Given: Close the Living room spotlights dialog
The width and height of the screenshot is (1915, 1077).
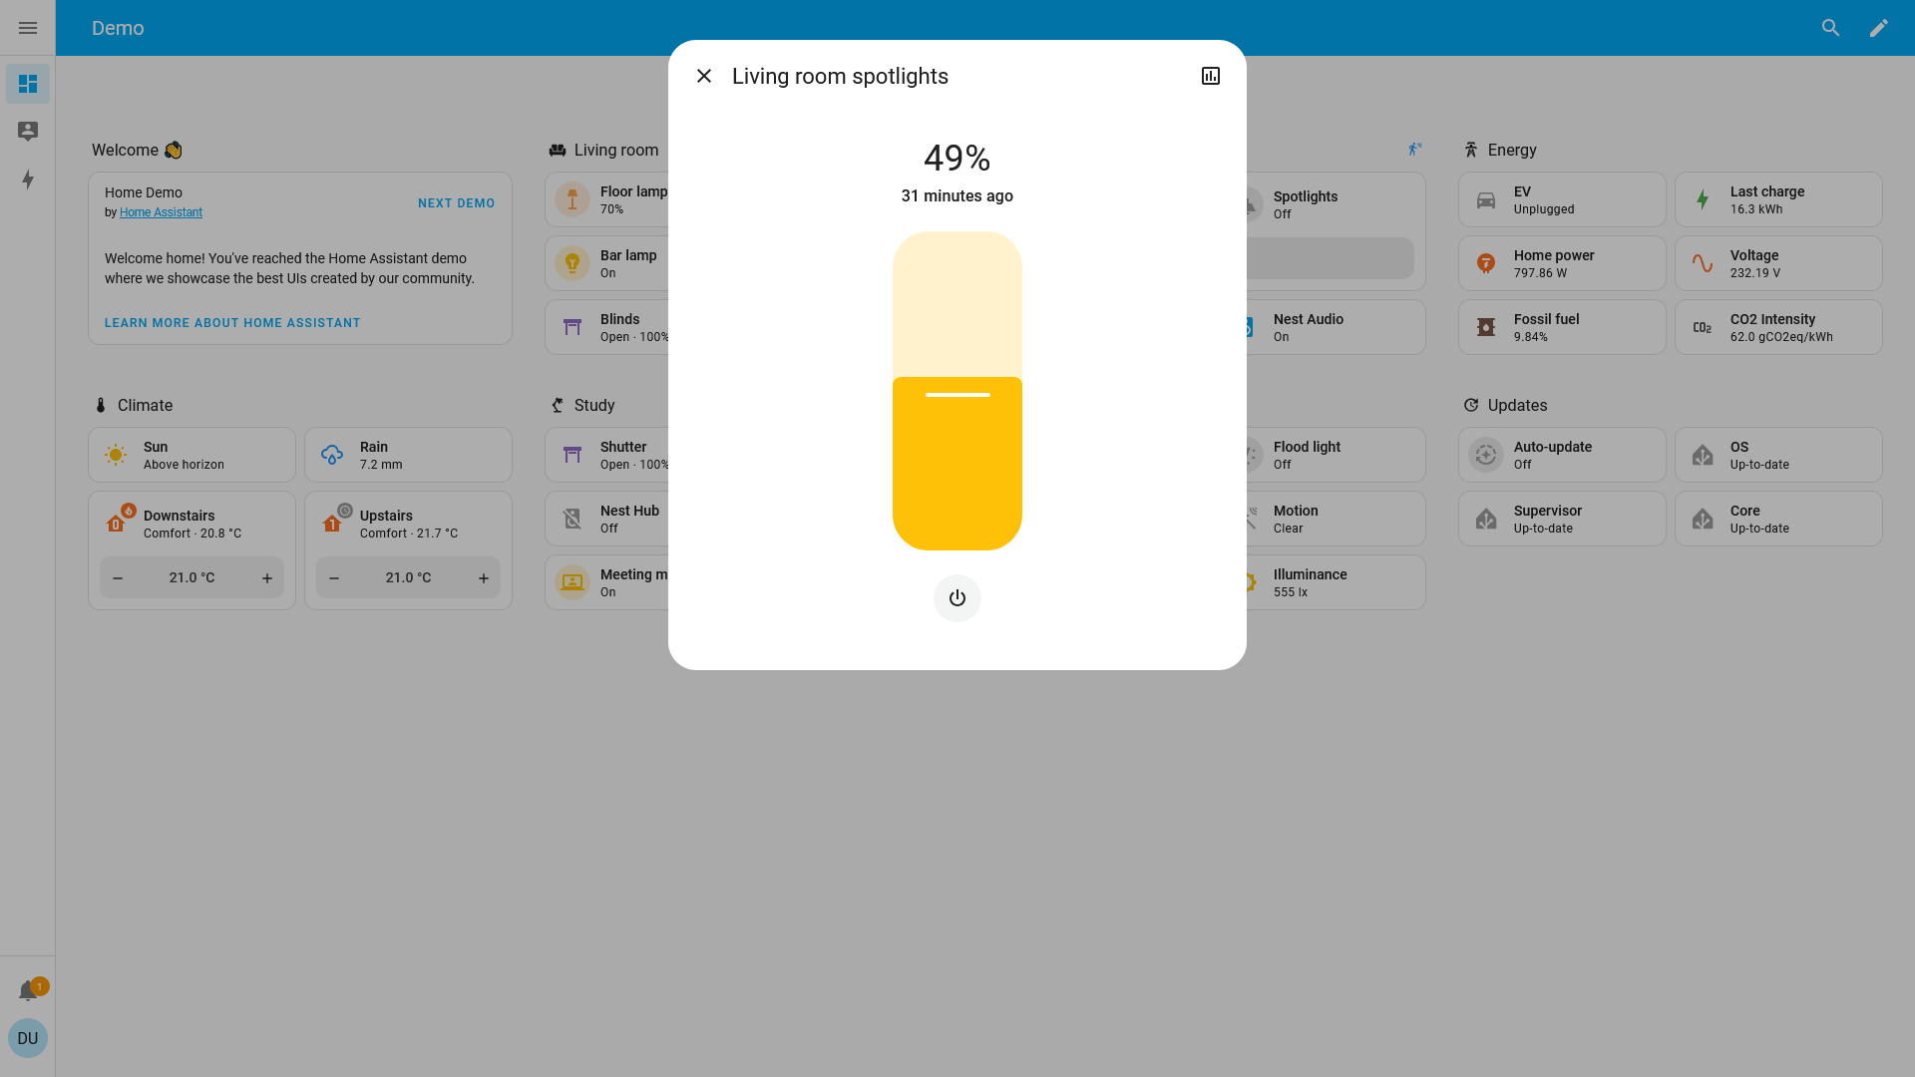Looking at the screenshot, I should (x=704, y=76).
